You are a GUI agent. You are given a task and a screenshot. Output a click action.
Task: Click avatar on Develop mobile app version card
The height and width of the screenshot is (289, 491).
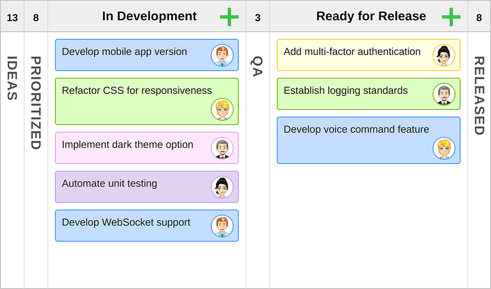click(x=222, y=55)
